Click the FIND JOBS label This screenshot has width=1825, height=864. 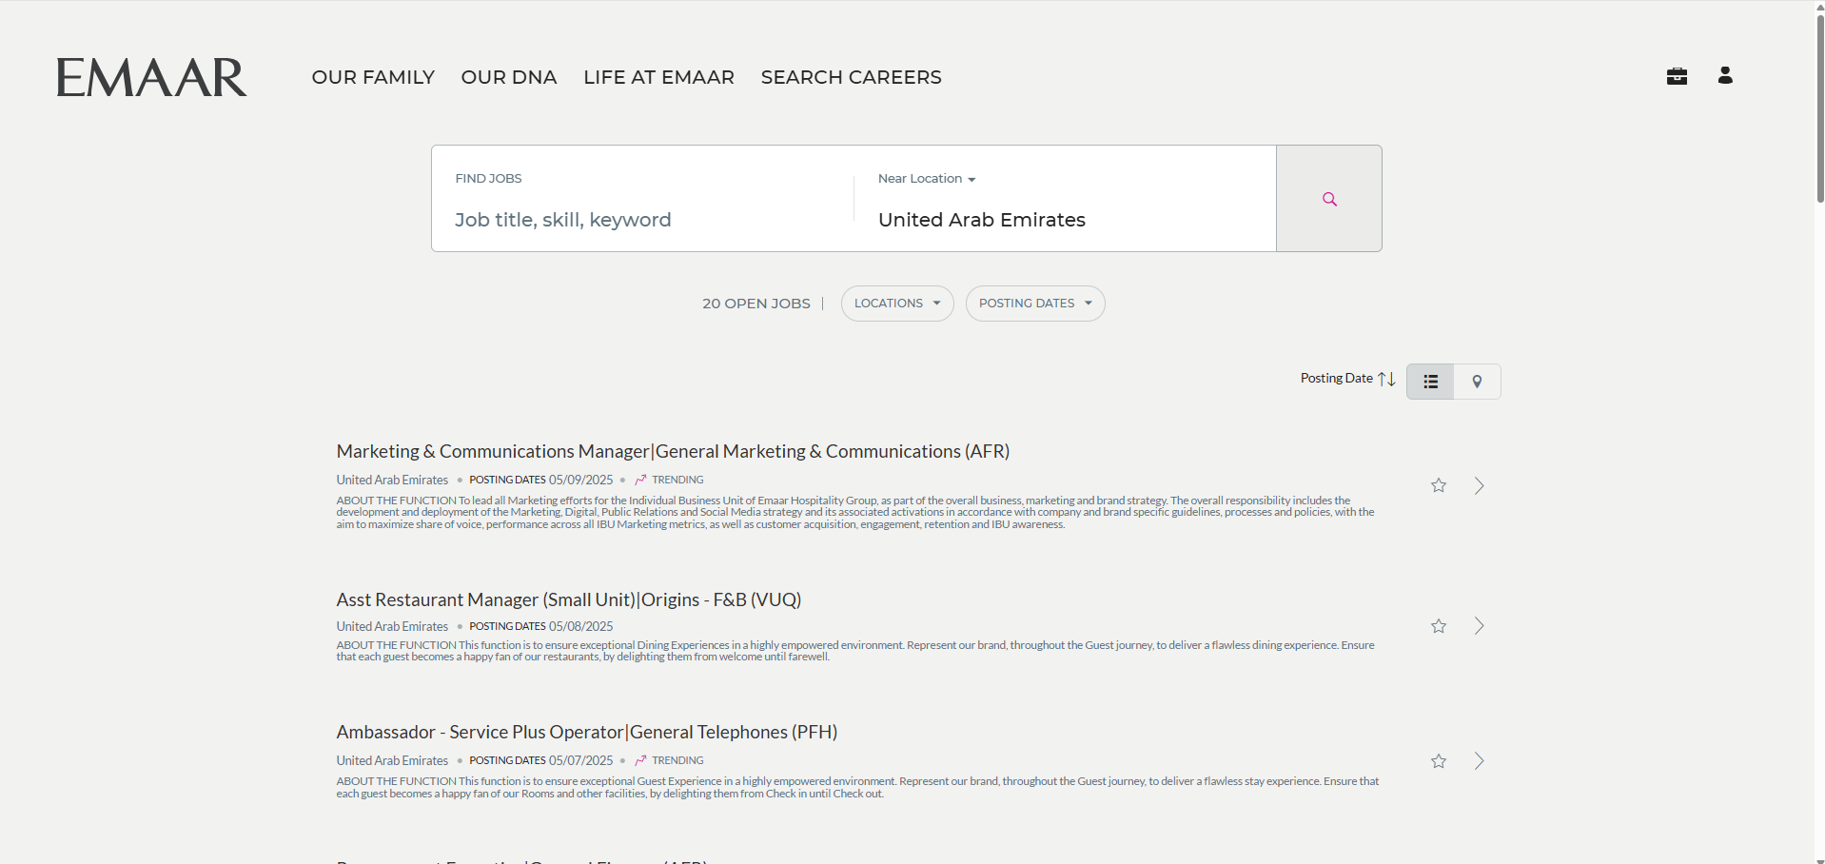tap(488, 179)
